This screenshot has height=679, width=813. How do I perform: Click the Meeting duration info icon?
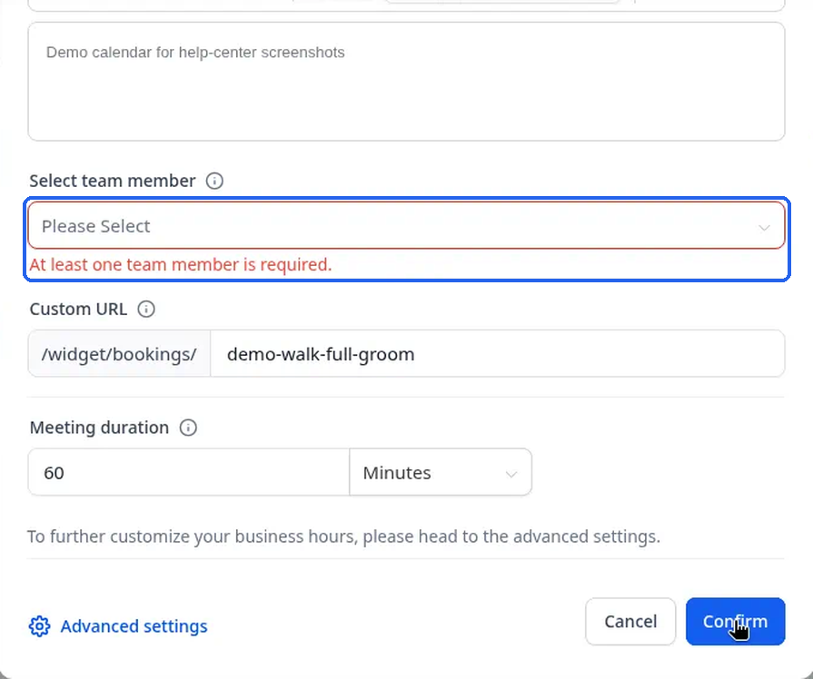pos(188,428)
